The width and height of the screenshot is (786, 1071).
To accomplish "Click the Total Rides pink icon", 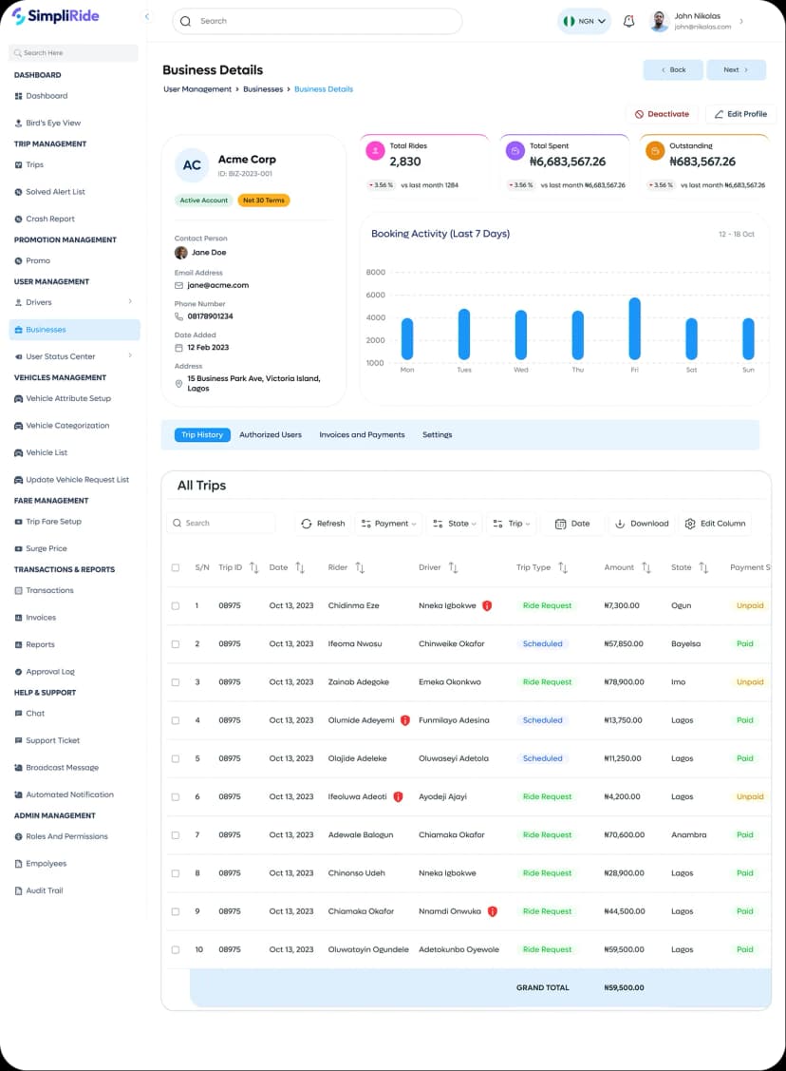I will [375, 150].
